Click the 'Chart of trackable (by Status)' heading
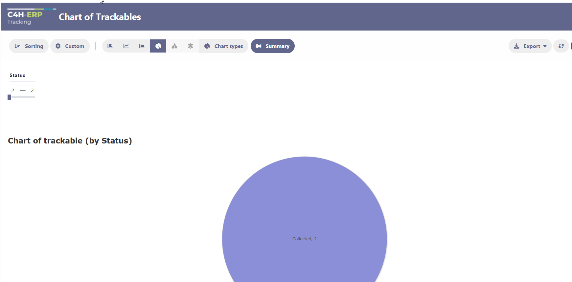The width and height of the screenshot is (572, 282). point(70,141)
